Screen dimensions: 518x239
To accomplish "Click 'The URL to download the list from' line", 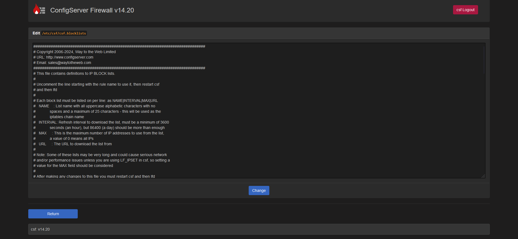I will coord(73,144).
